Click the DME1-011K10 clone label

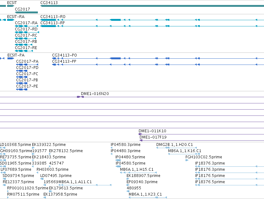[x=152, y=131]
